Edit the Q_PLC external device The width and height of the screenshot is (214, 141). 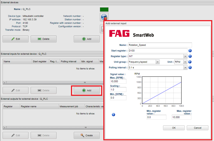point(15,39)
